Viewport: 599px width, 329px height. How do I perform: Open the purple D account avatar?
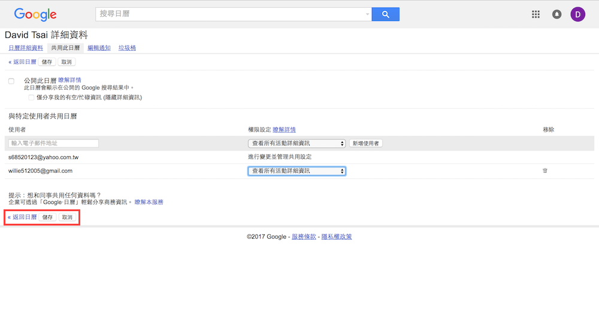tap(577, 14)
